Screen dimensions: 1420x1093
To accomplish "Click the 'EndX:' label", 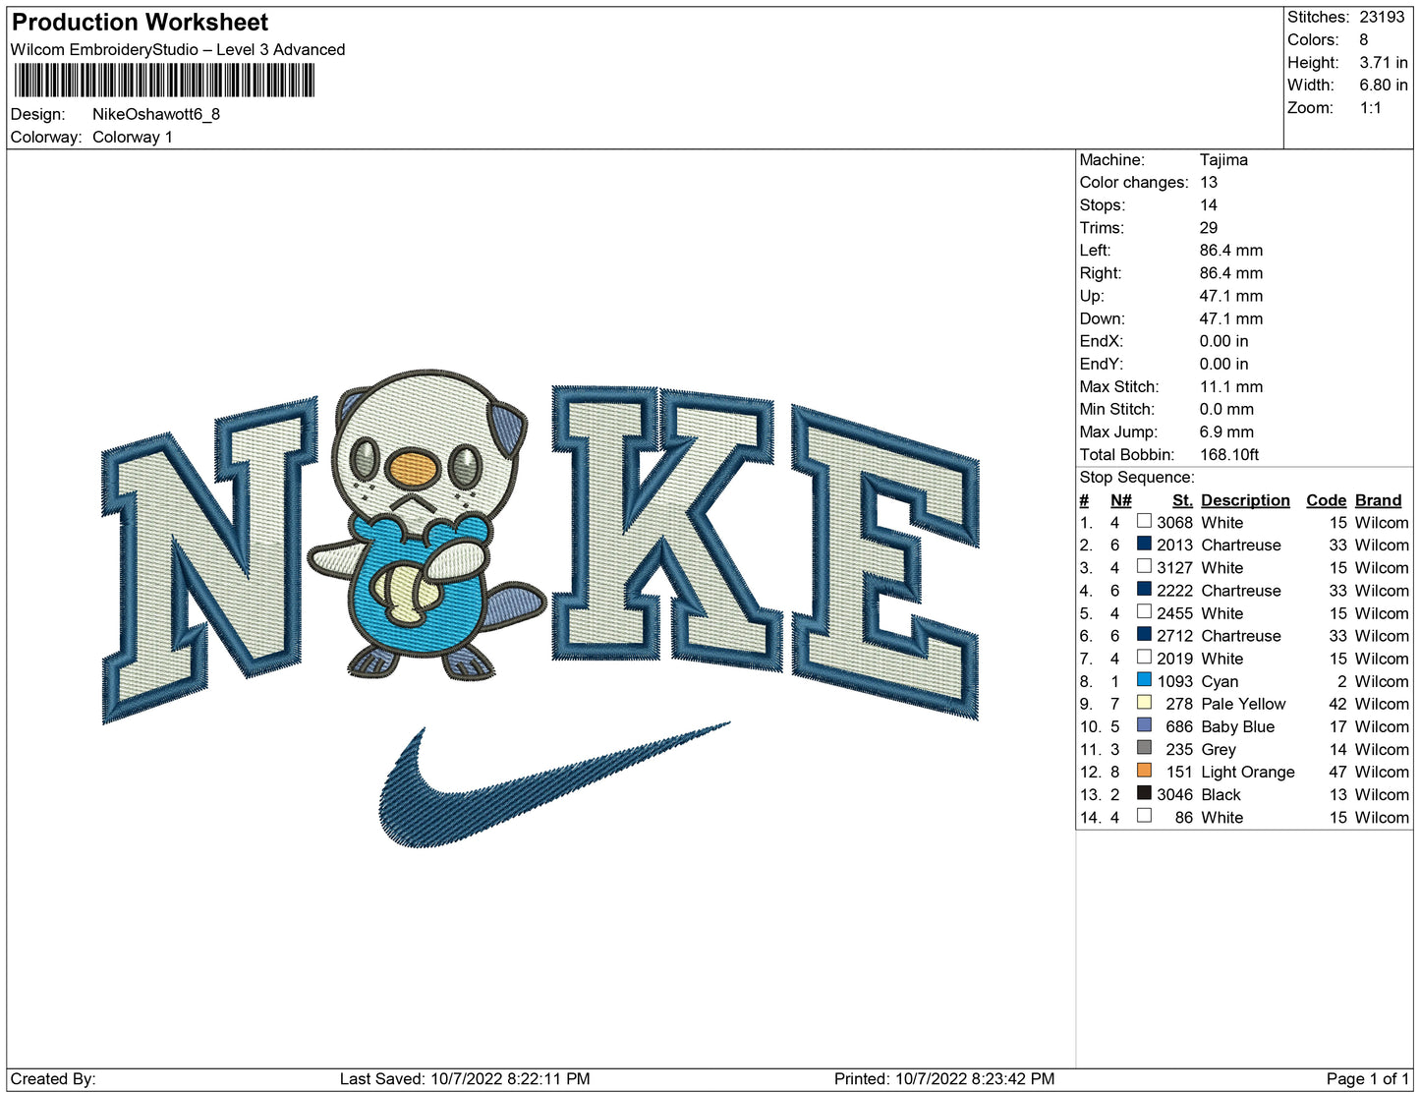I will (1101, 341).
